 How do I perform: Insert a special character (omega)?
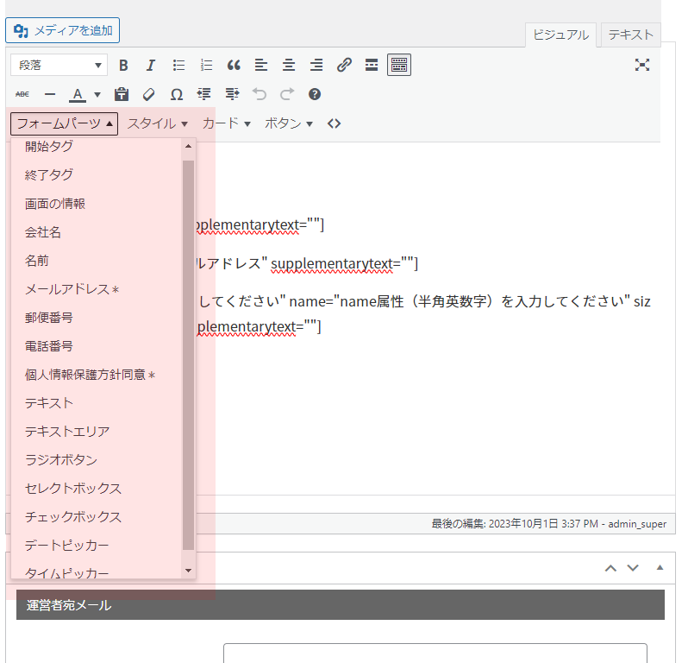[177, 94]
